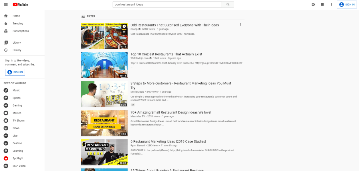The height and width of the screenshot is (171, 359).
Task: Click the YouTube logo
Action: point(20,5)
